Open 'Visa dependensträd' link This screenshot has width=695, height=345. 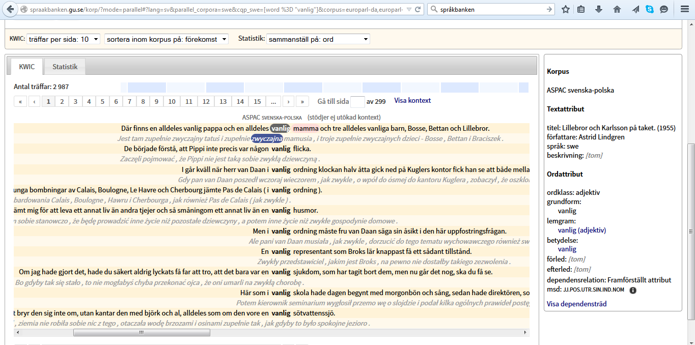[x=576, y=304]
